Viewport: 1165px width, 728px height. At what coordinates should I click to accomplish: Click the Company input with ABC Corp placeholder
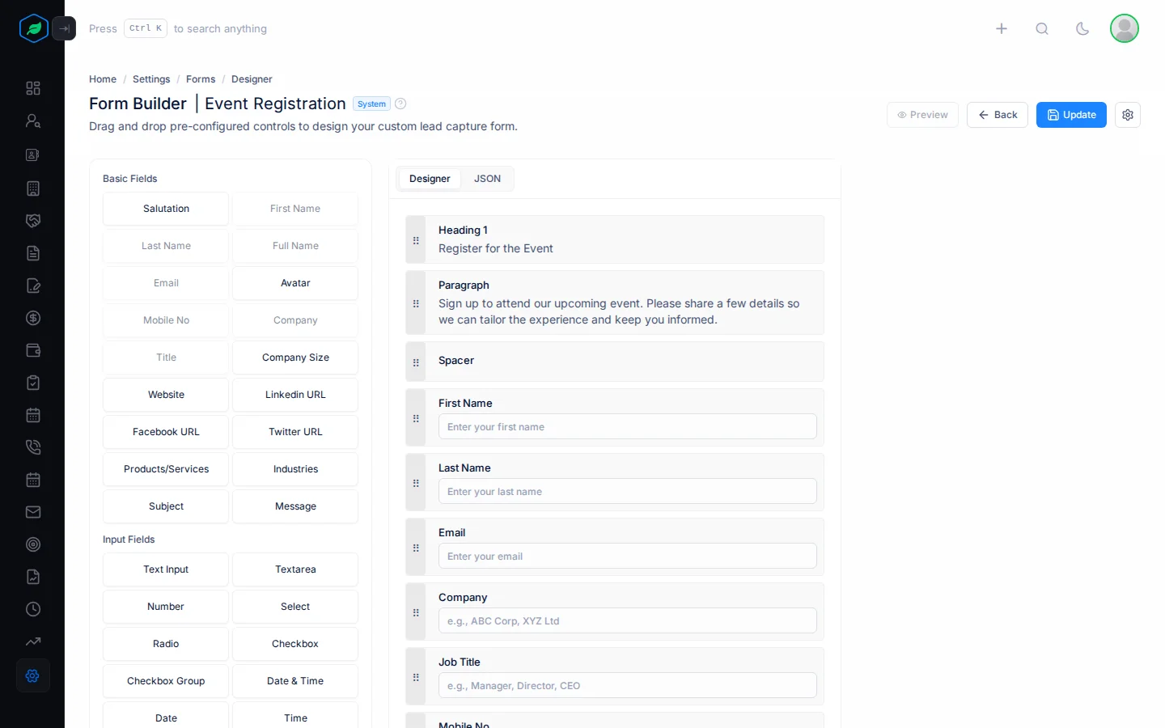[x=628, y=621]
